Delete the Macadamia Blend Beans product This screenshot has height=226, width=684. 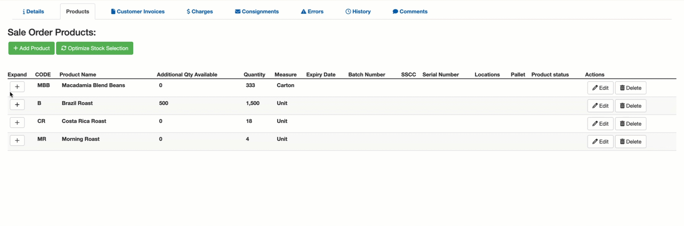click(630, 88)
